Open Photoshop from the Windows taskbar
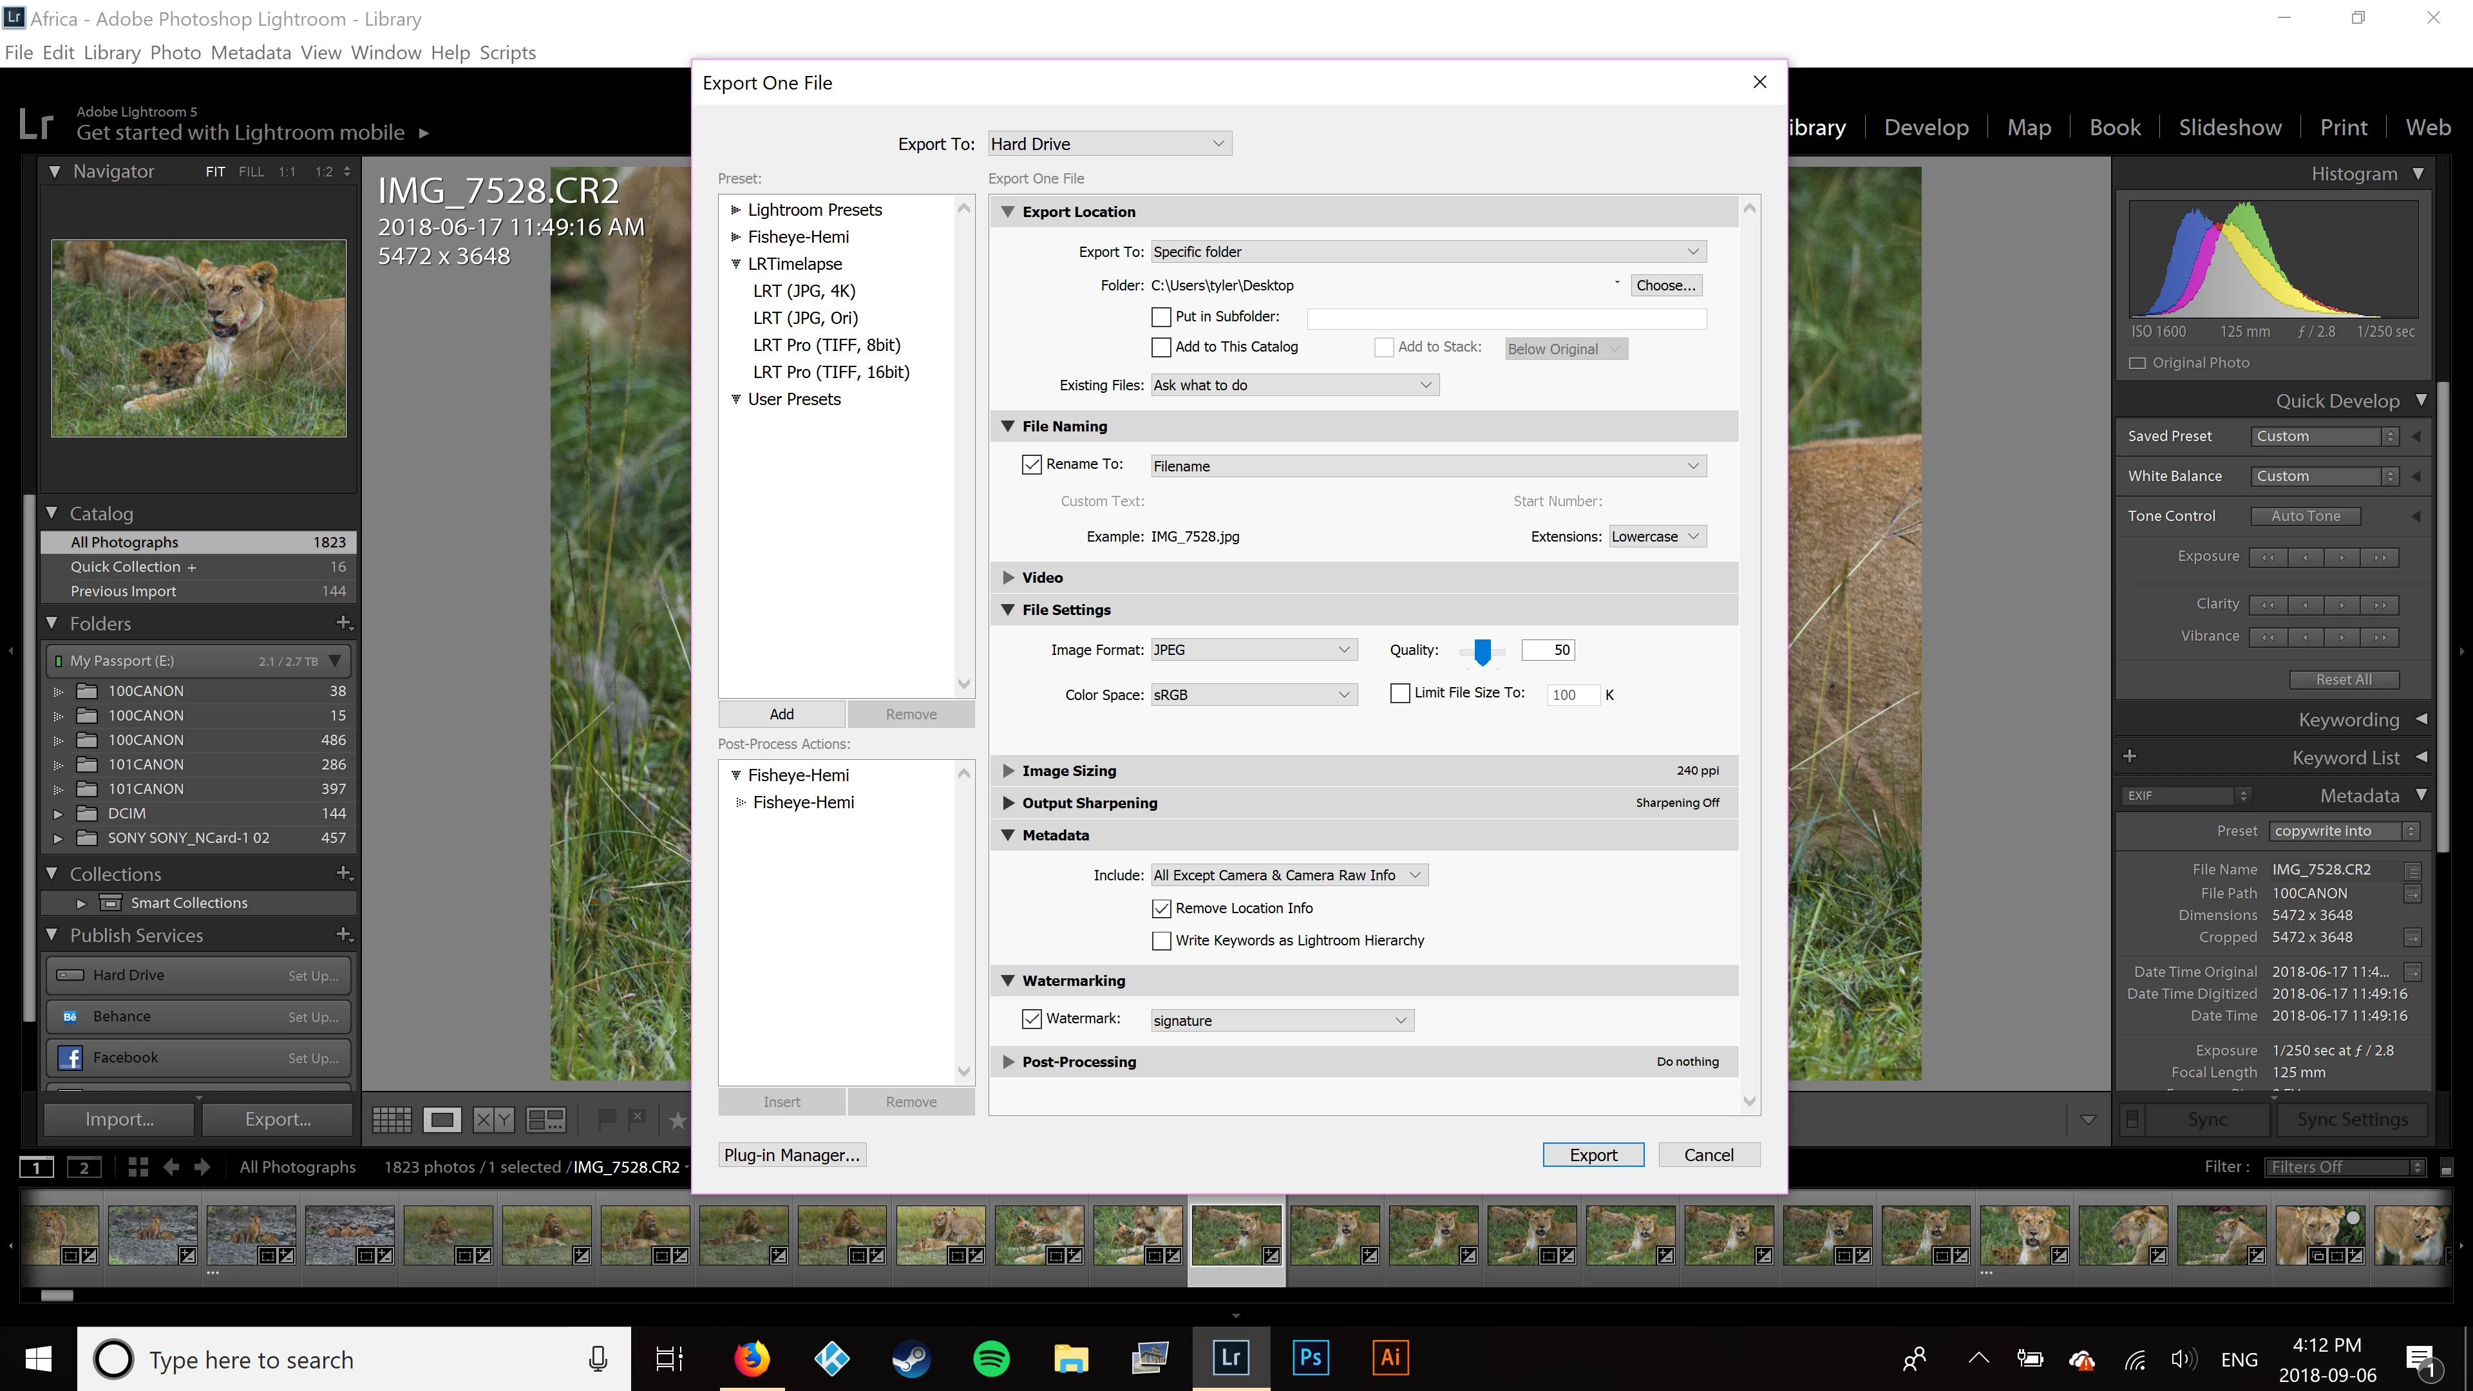Screen dimensions: 2473x1391 coord(1311,1358)
